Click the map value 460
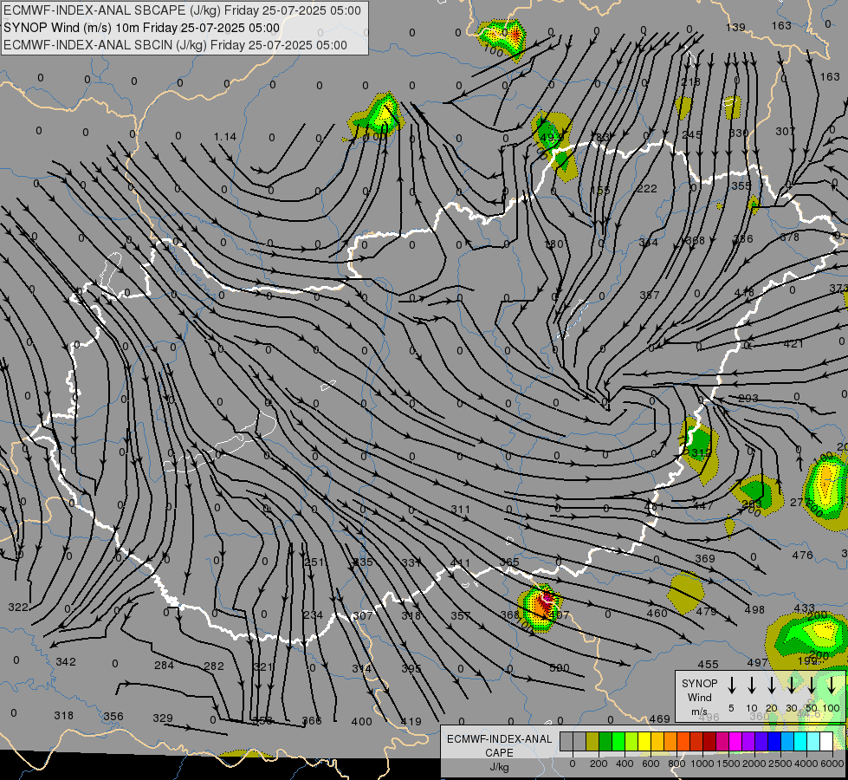This screenshot has height=780, width=848. (657, 614)
